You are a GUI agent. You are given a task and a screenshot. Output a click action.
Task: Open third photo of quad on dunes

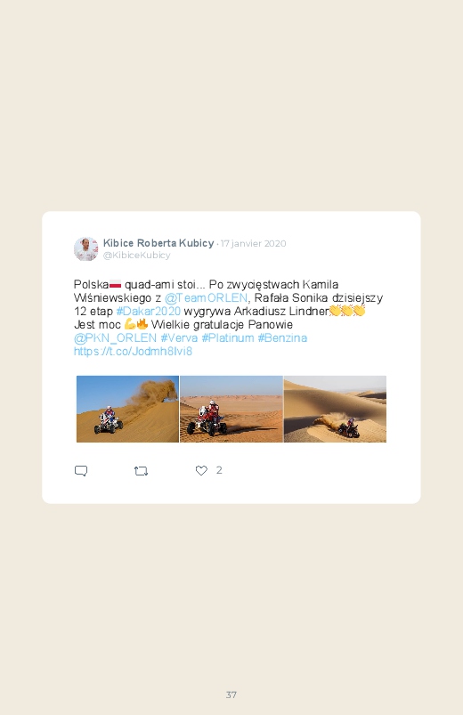(336, 409)
